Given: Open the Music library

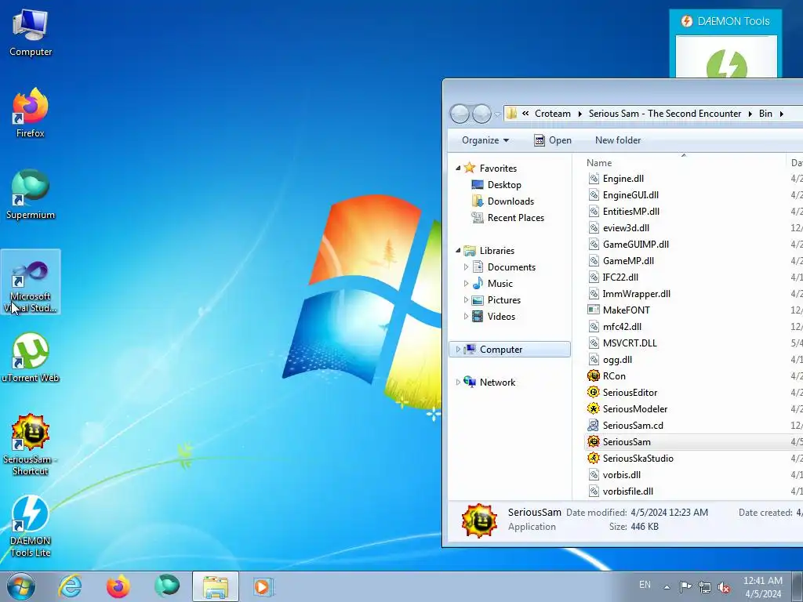Looking at the screenshot, I should (500, 284).
